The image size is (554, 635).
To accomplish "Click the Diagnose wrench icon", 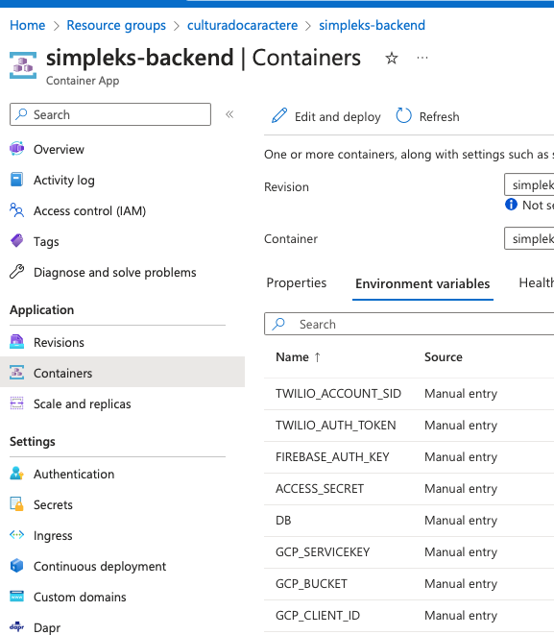I will point(16,272).
